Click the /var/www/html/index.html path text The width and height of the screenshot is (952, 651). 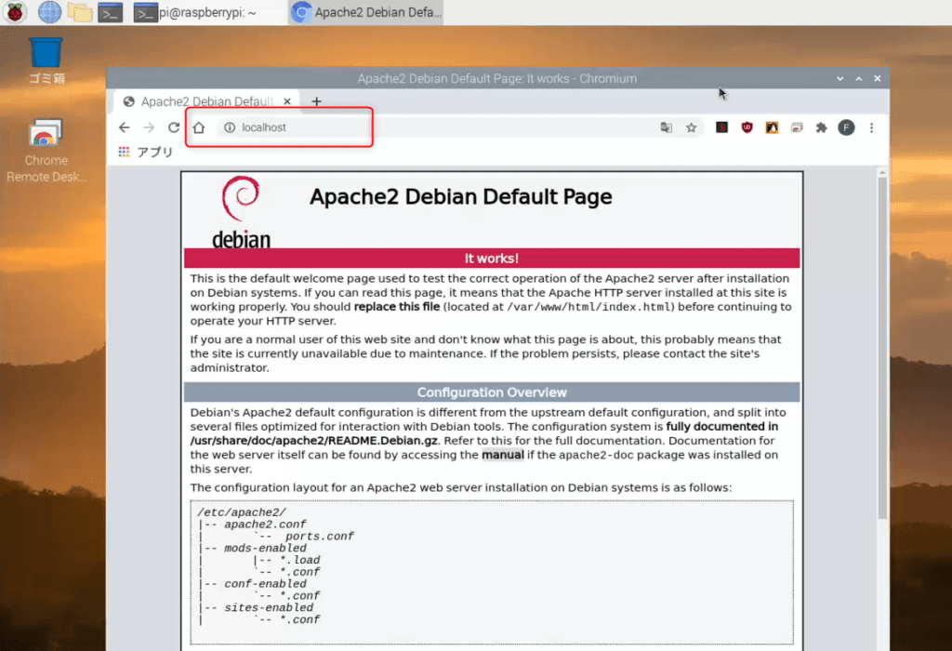click(x=589, y=307)
